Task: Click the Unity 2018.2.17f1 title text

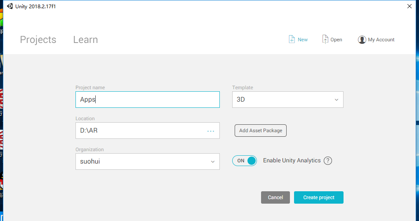Action: [35, 7]
